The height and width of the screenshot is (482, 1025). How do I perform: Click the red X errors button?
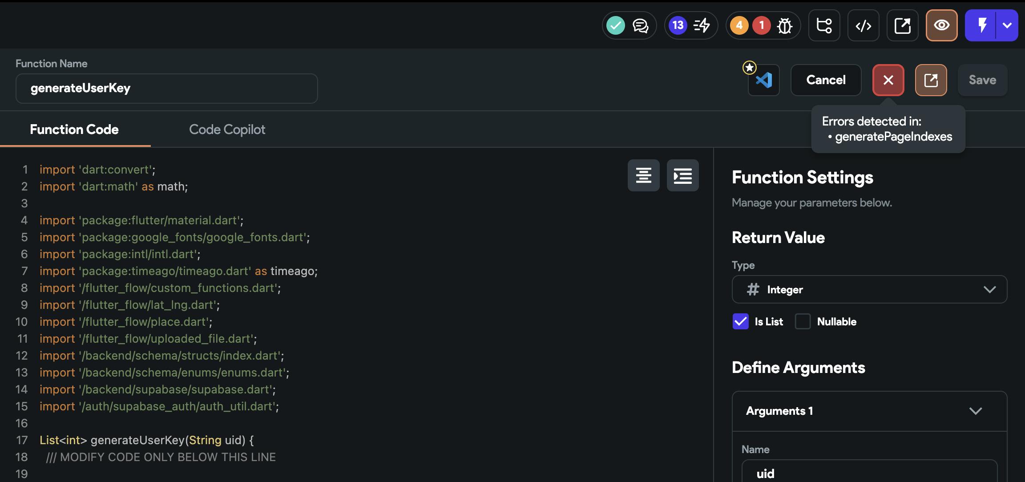point(888,80)
